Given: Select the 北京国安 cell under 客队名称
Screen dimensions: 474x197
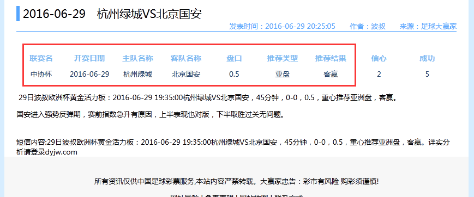Looking at the screenshot, I should [x=186, y=74].
